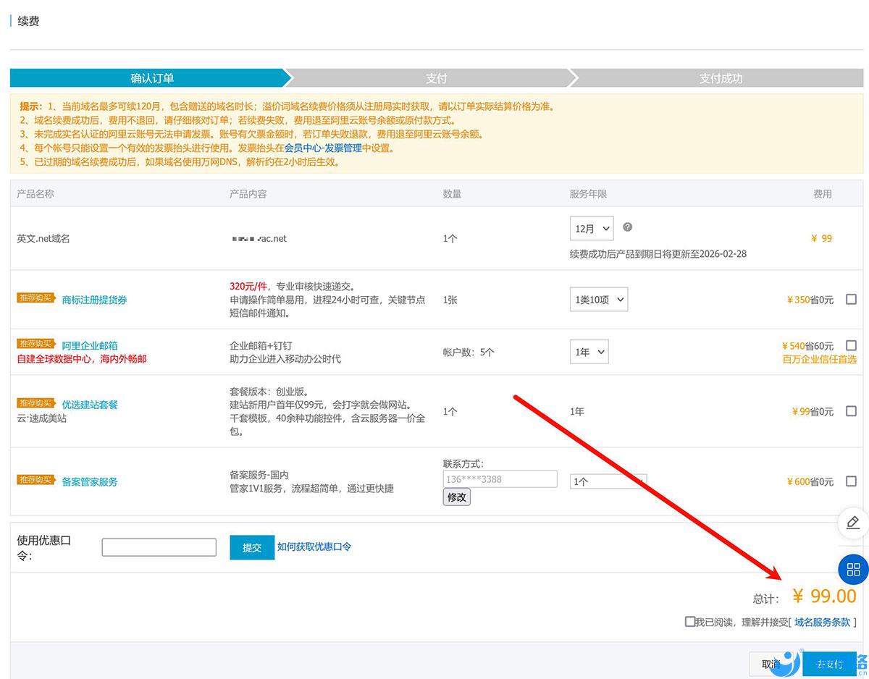
Task: Tick the 优选建站套餐 checkbox
Action: pos(851,411)
